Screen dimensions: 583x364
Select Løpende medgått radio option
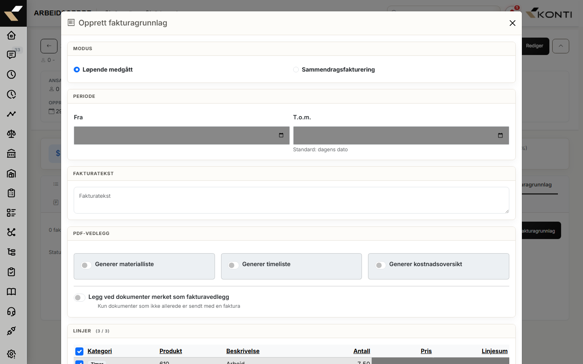[77, 70]
